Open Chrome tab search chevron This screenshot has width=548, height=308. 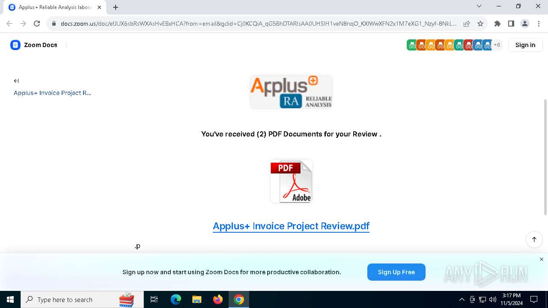[x=479, y=6]
